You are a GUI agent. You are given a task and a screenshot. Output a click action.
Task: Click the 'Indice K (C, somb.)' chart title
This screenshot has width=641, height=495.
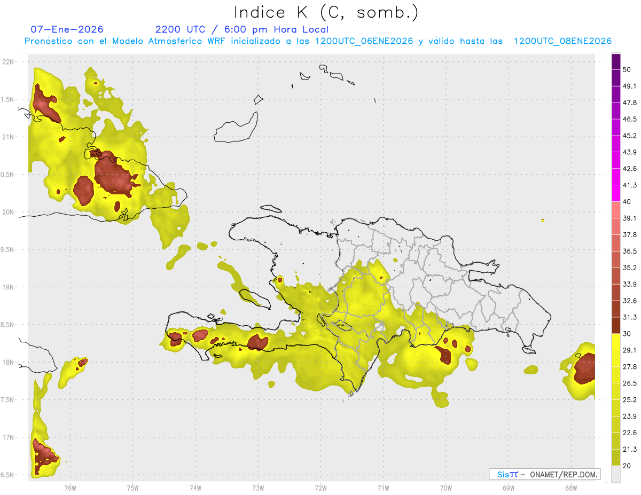(x=326, y=13)
